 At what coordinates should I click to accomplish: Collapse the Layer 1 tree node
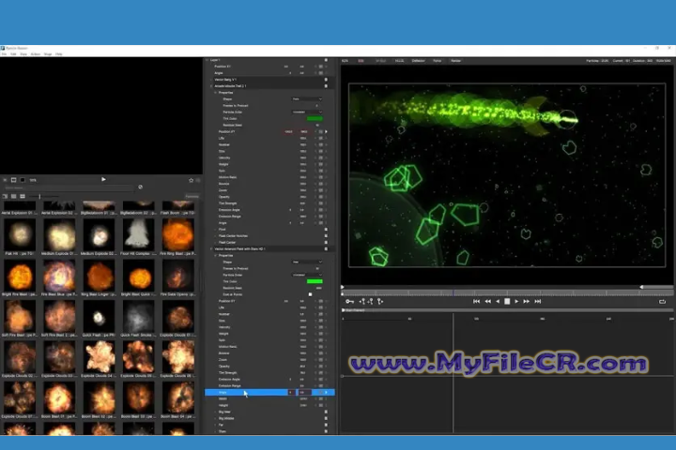pos(207,60)
